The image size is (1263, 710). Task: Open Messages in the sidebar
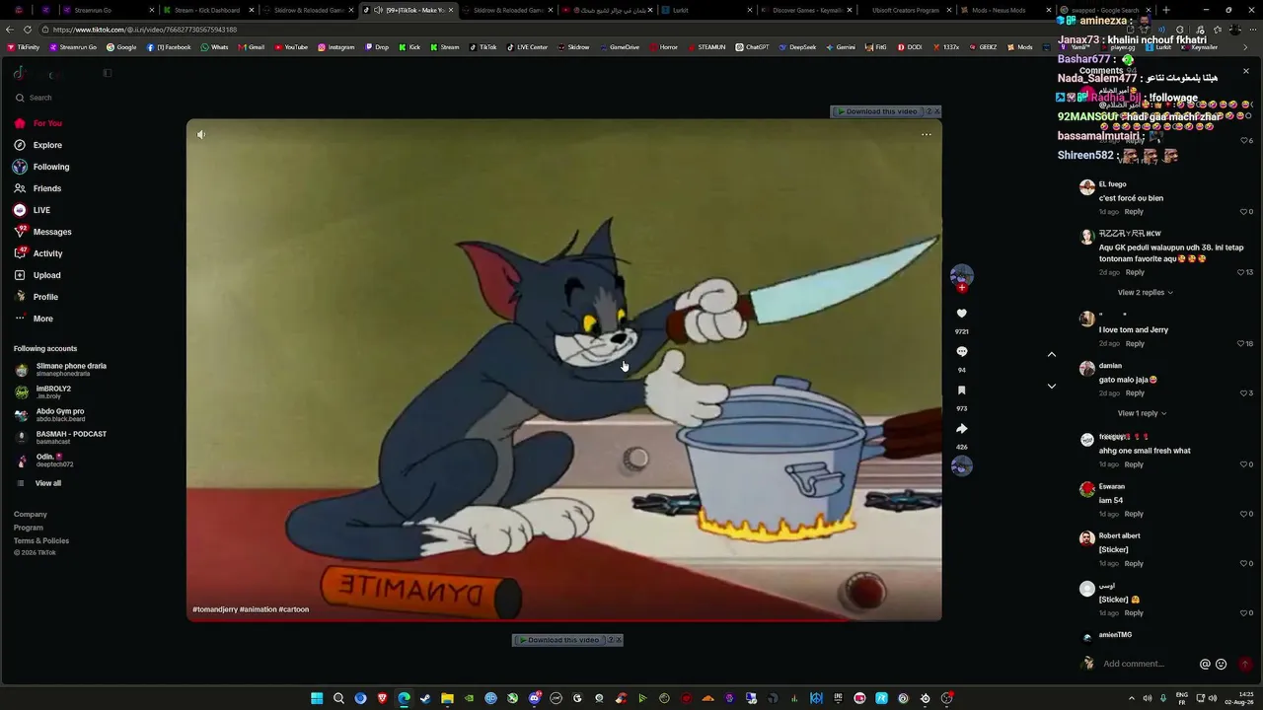coord(43,232)
